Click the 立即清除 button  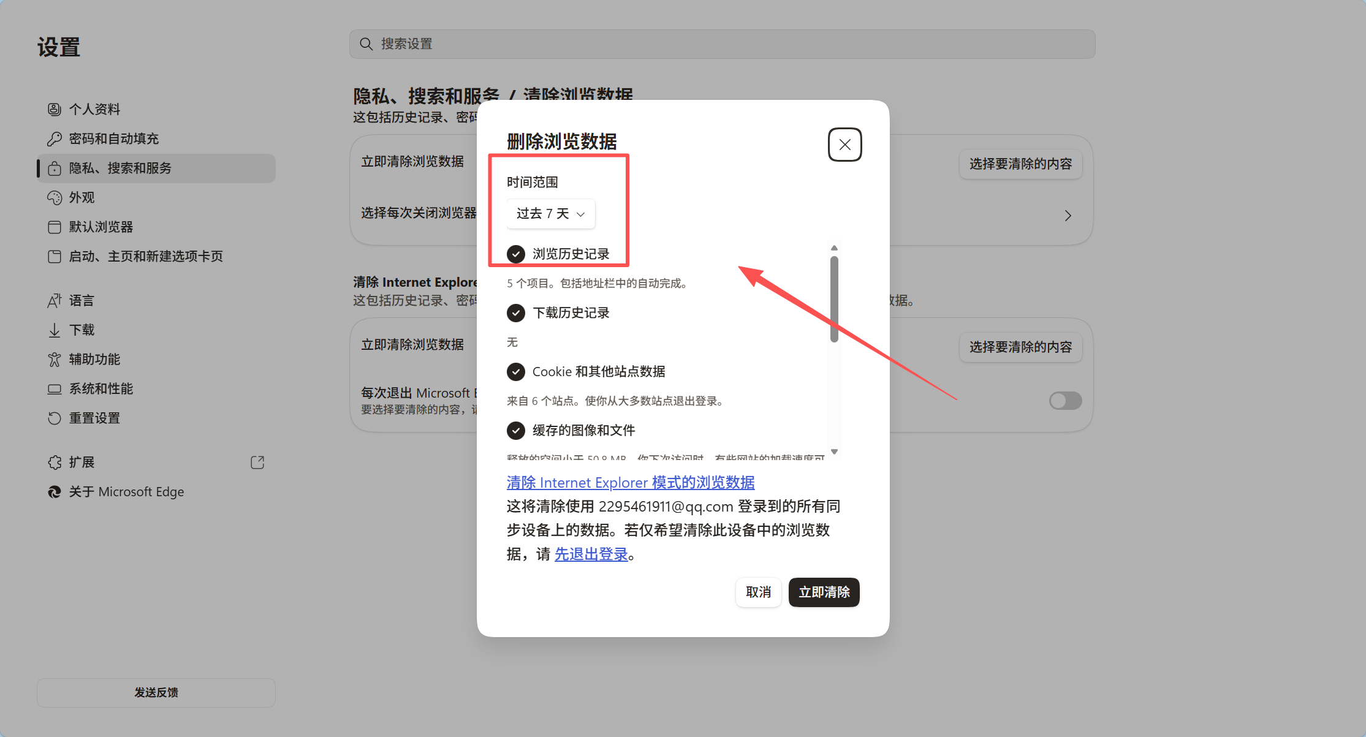[824, 592]
